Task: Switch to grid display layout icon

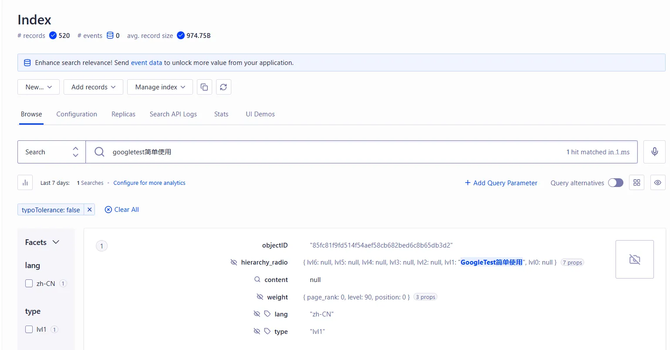Action: tap(636, 183)
